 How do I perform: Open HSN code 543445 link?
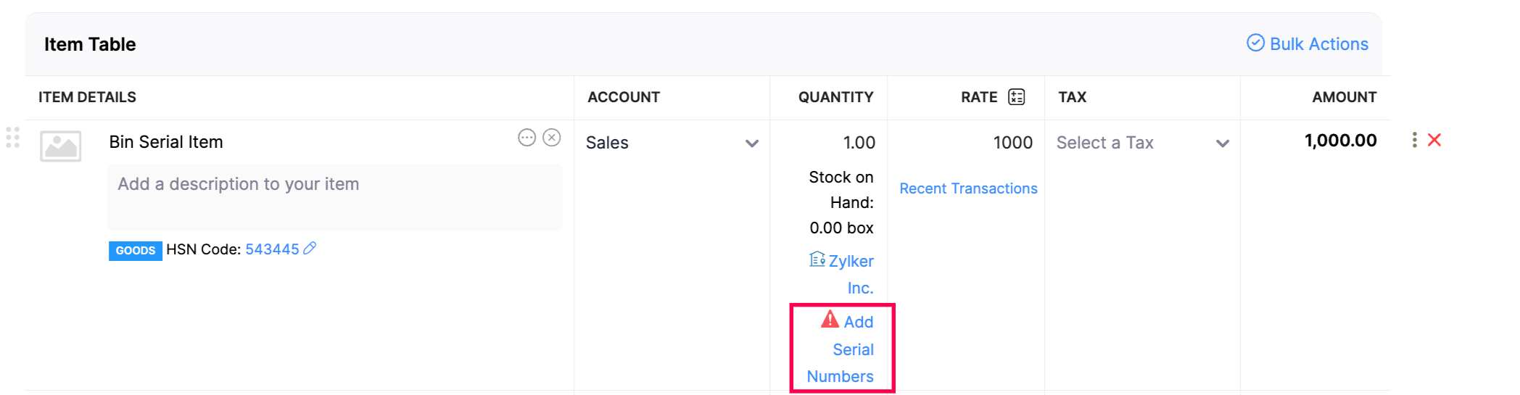(x=272, y=249)
